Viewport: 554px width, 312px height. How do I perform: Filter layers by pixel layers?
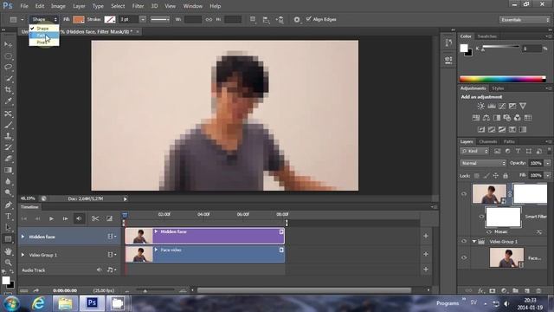click(x=497, y=151)
